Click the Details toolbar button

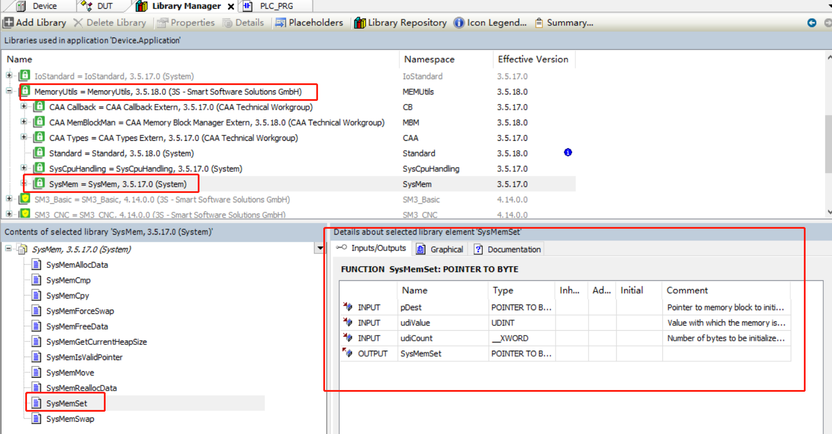coord(243,22)
